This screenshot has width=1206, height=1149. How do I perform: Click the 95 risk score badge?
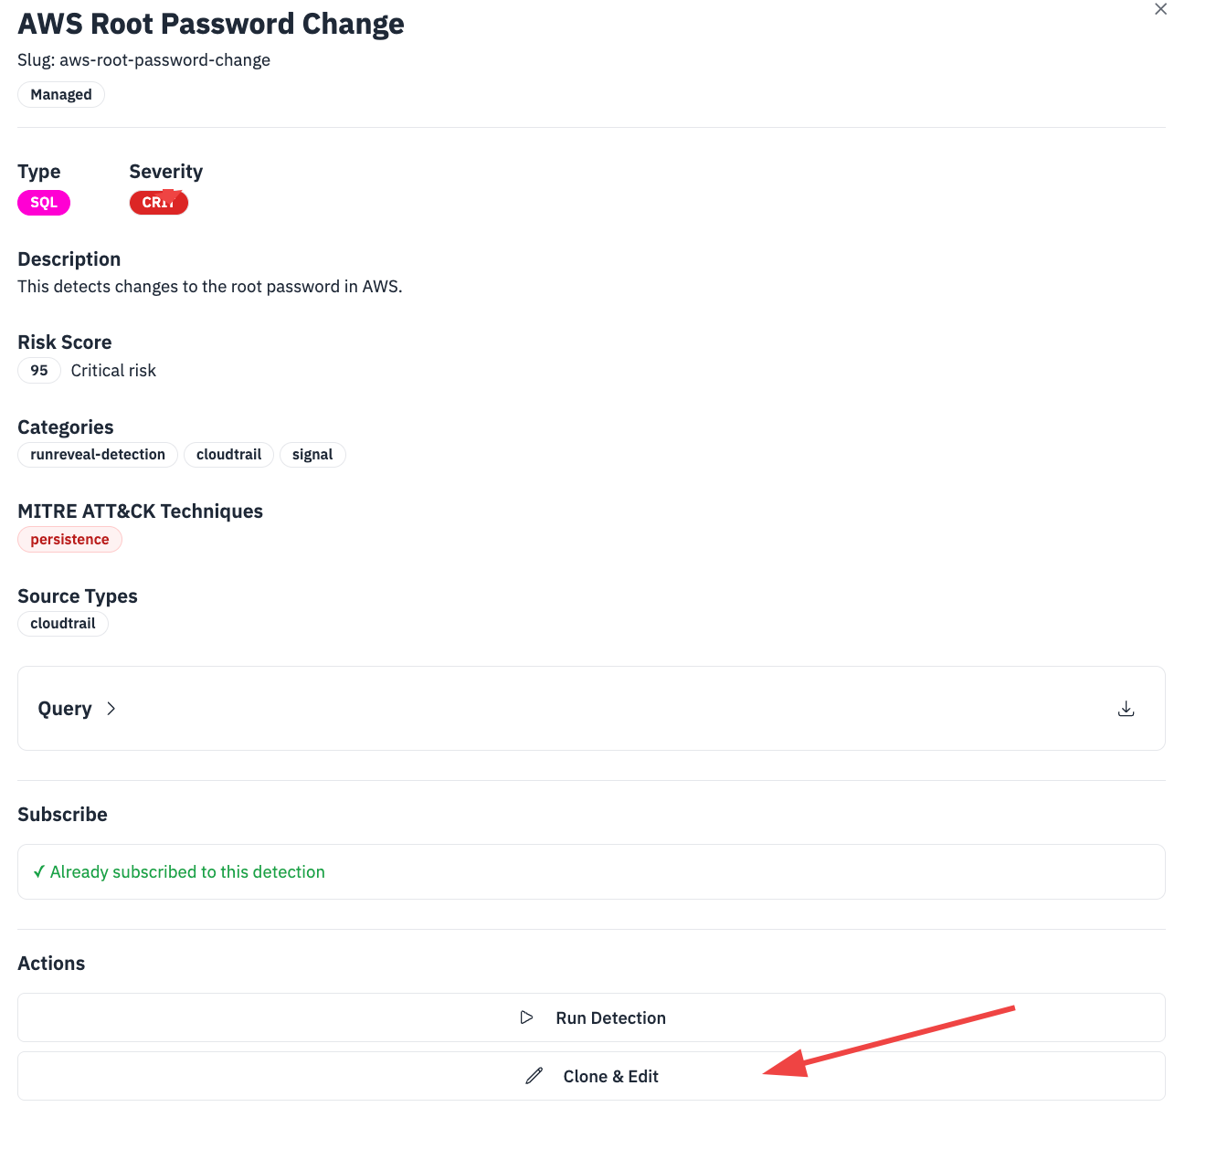pos(39,371)
